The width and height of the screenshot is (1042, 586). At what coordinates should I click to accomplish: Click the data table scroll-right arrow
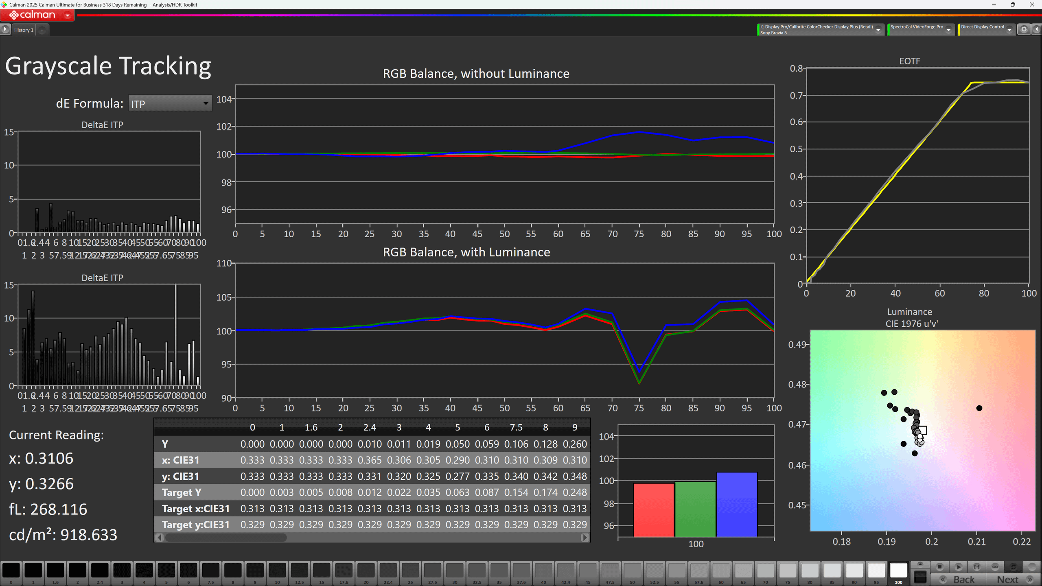585,537
